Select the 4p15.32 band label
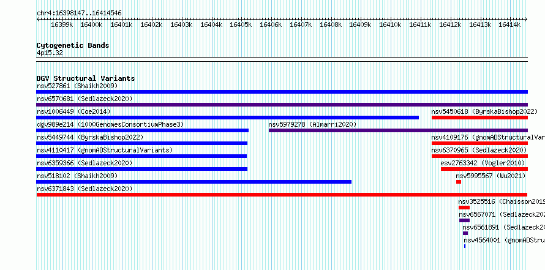The height and width of the screenshot is (270, 545). pyautogui.click(x=50, y=53)
